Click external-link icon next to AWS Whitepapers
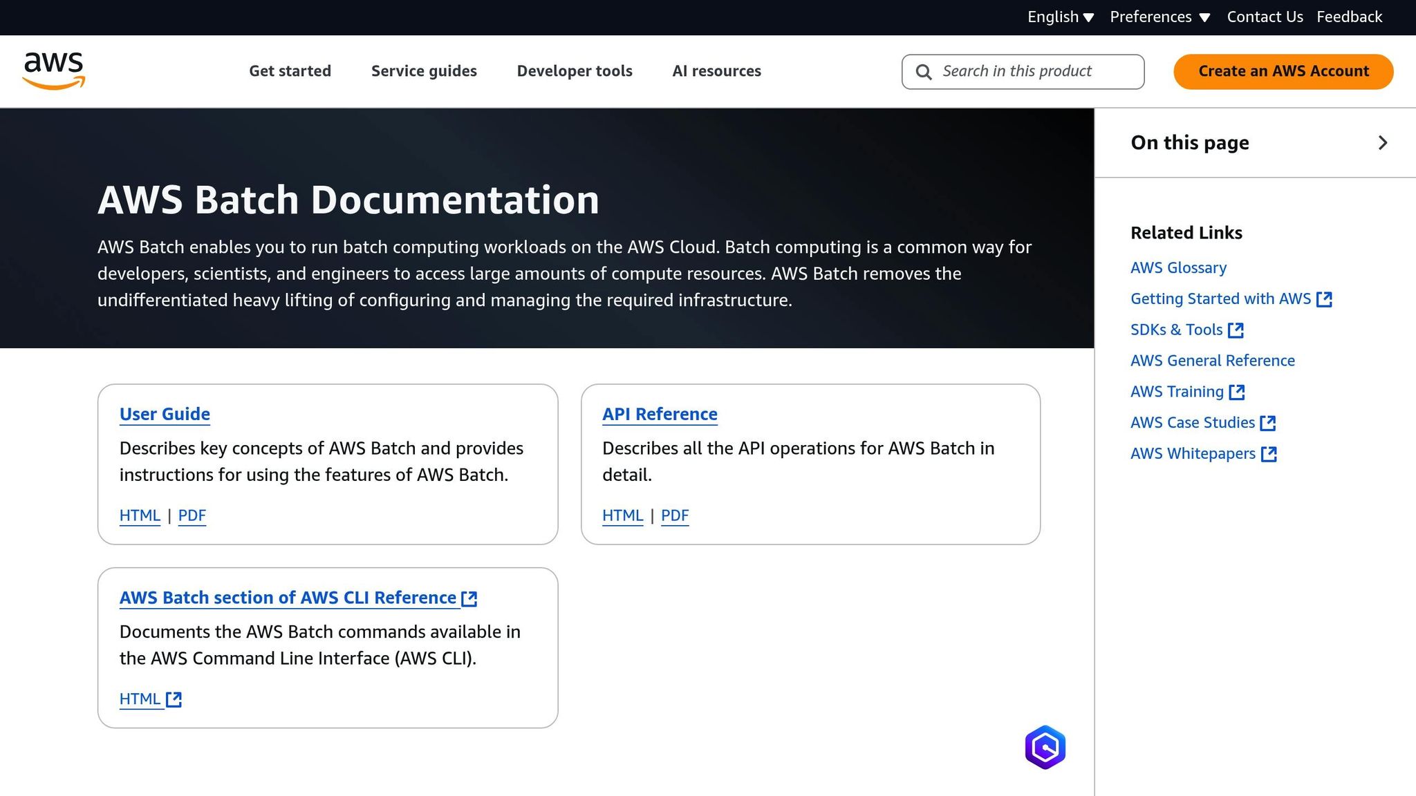The height and width of the screenshot is (796, 1416). tap(1269, 454)
